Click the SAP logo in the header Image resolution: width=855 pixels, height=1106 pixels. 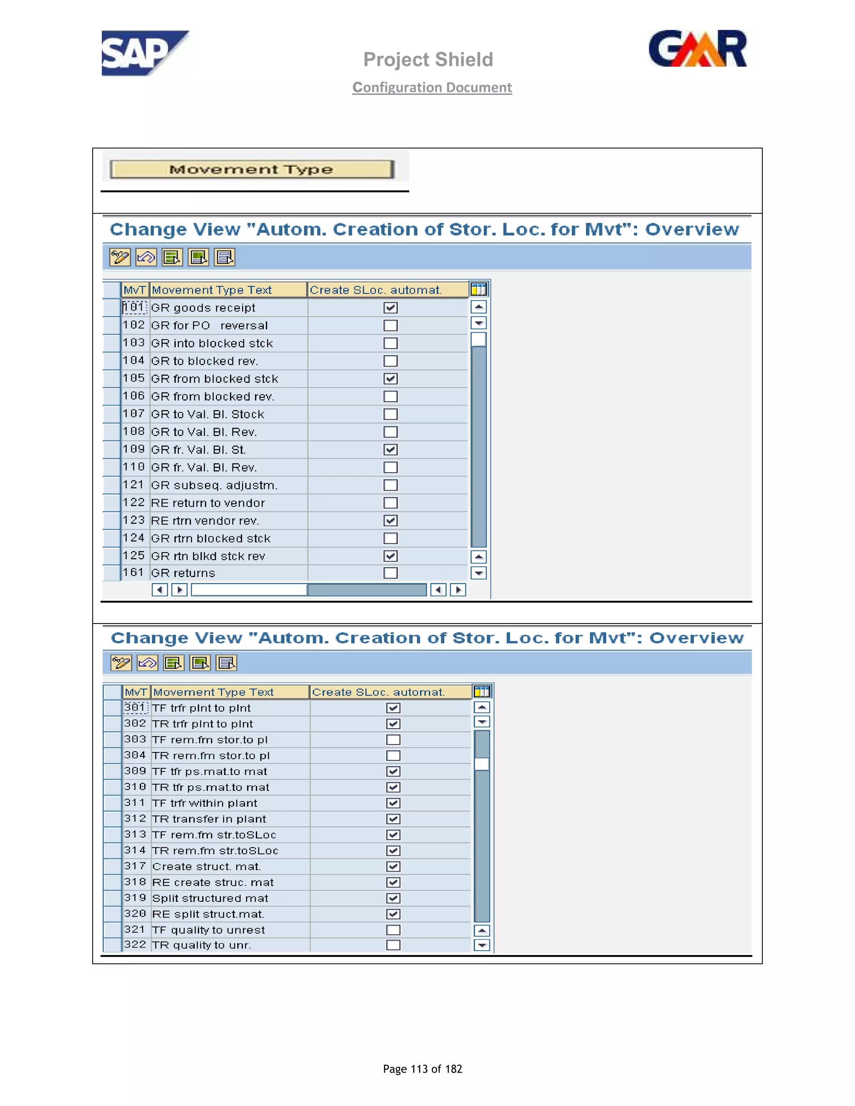pos(145,53)
